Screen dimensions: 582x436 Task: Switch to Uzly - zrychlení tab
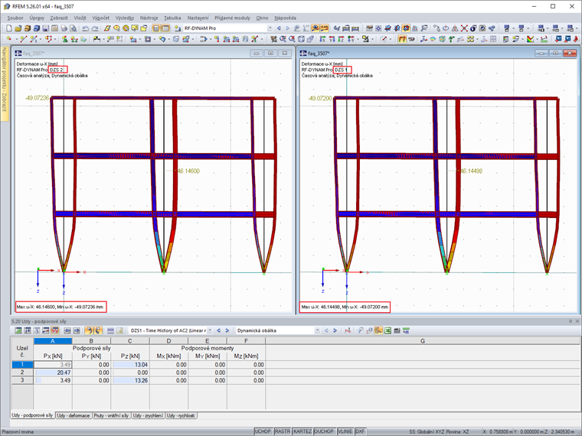tap(148, 415)
